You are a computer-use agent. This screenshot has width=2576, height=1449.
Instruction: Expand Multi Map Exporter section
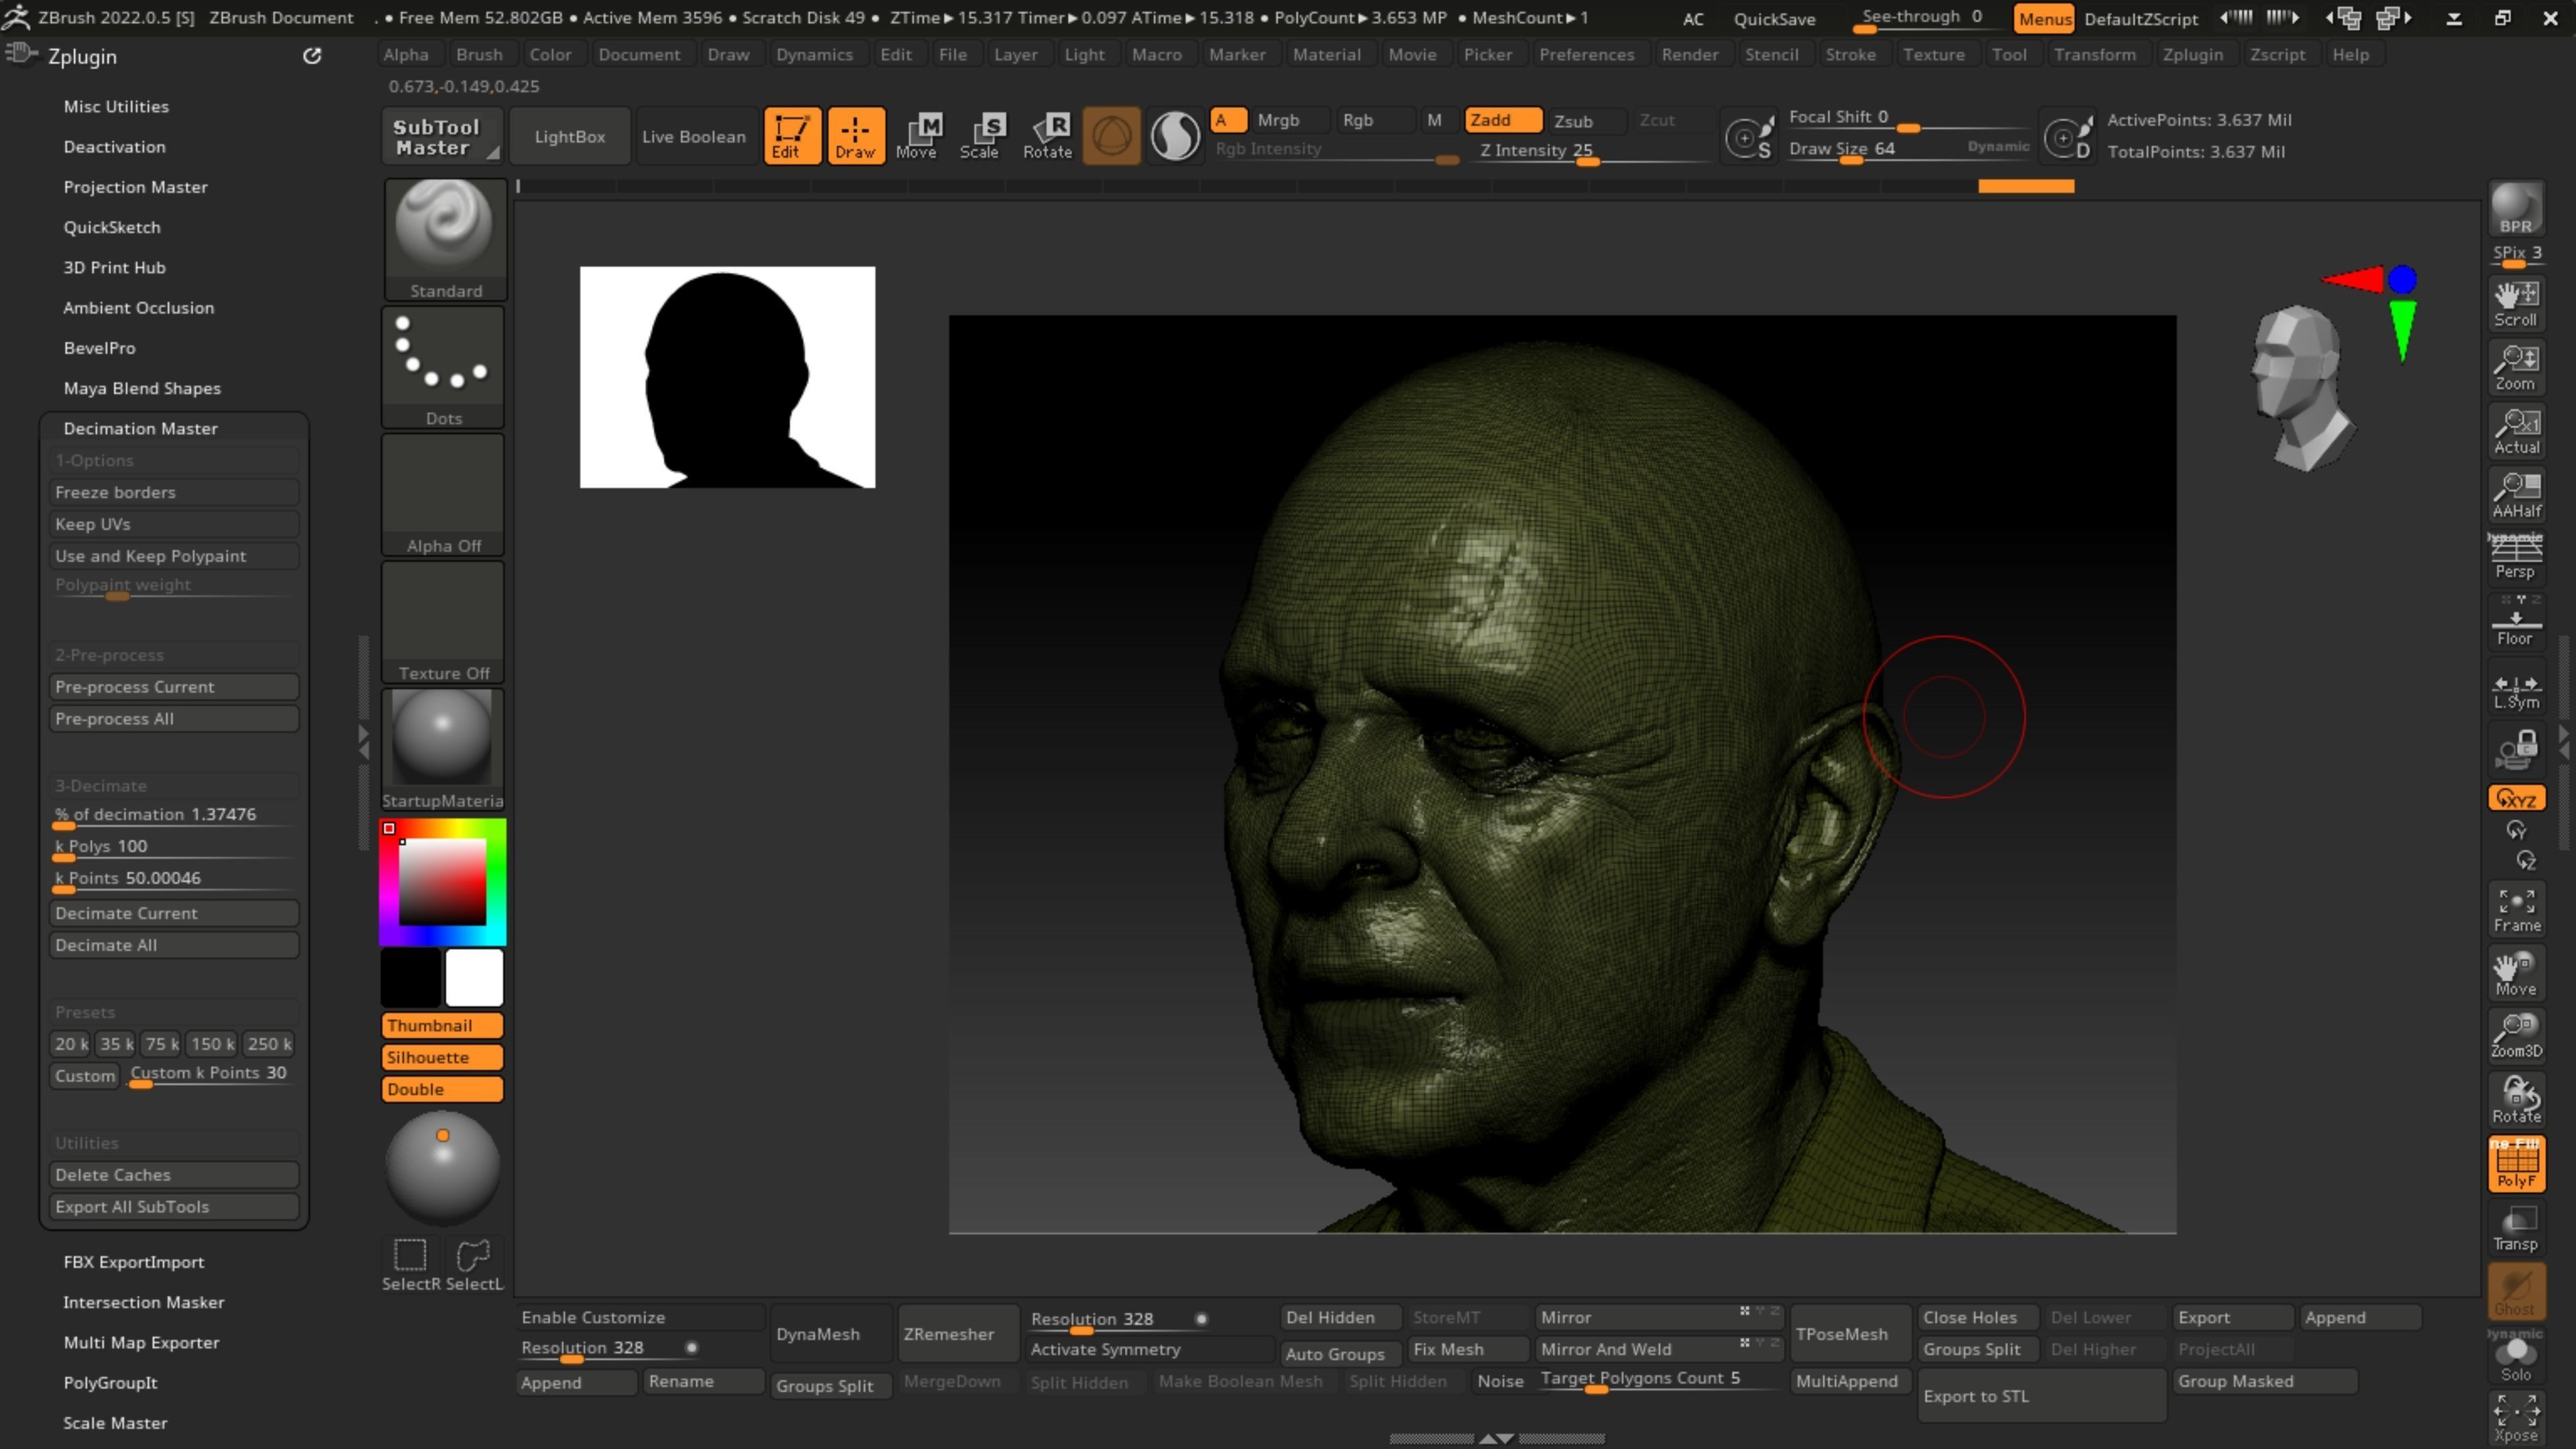tap(142, 1342)
